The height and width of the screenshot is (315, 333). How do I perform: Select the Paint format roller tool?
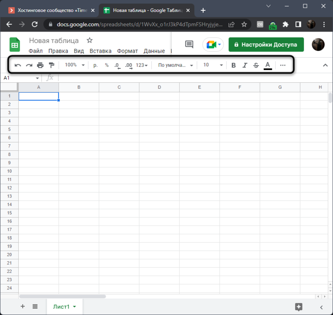tap(52, 65)
